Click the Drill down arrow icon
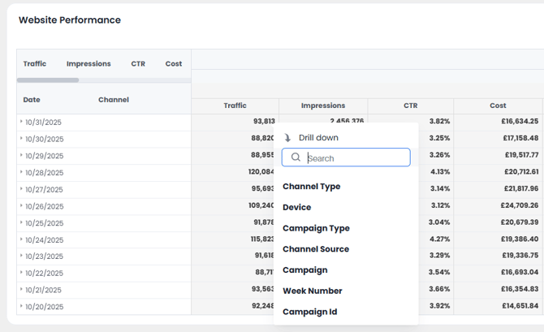The image size is (544, 332). (287, 138)
